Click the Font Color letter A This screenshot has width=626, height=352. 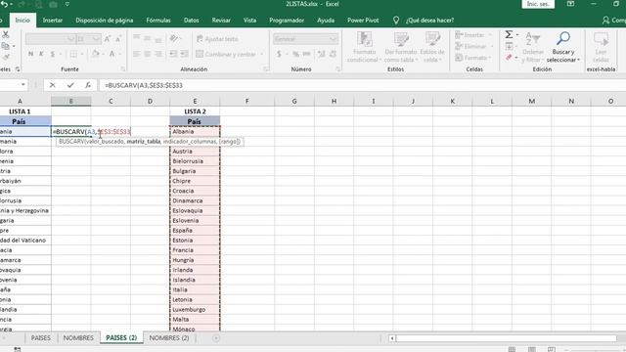pyautogui.click(x=112, y=54)
